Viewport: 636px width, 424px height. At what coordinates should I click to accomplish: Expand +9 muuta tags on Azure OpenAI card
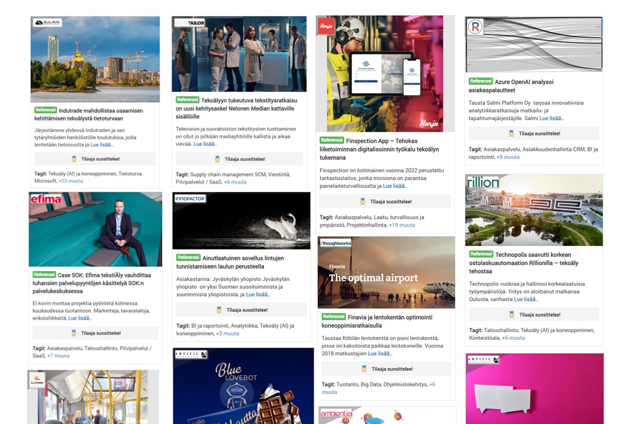[508, 157]
